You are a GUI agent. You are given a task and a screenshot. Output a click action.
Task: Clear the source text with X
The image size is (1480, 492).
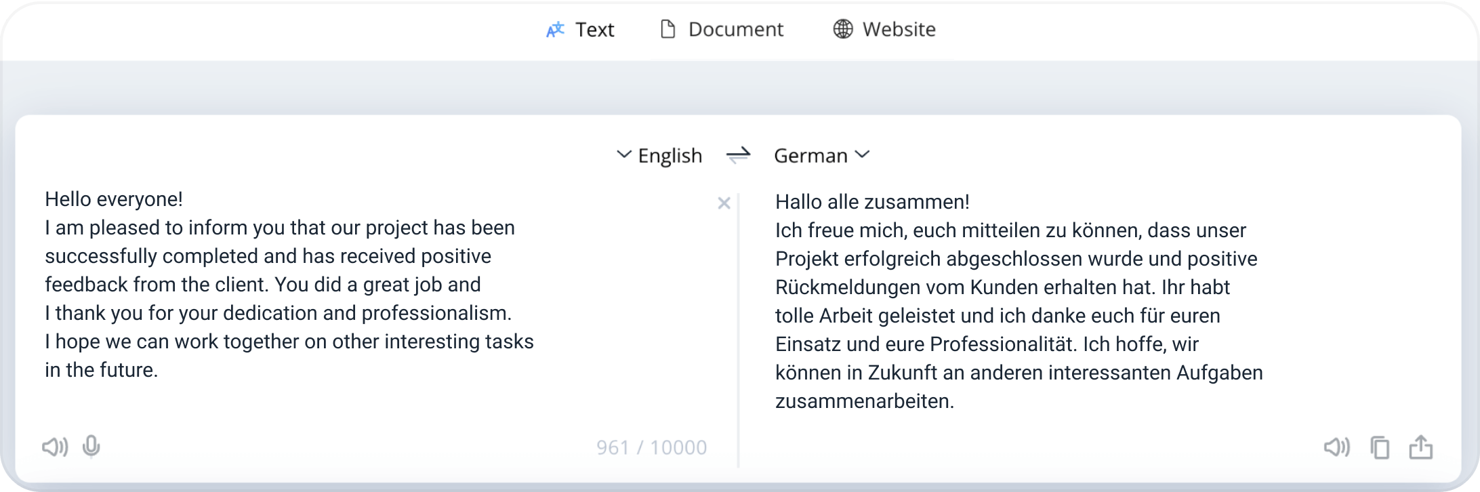click(724, 203)
